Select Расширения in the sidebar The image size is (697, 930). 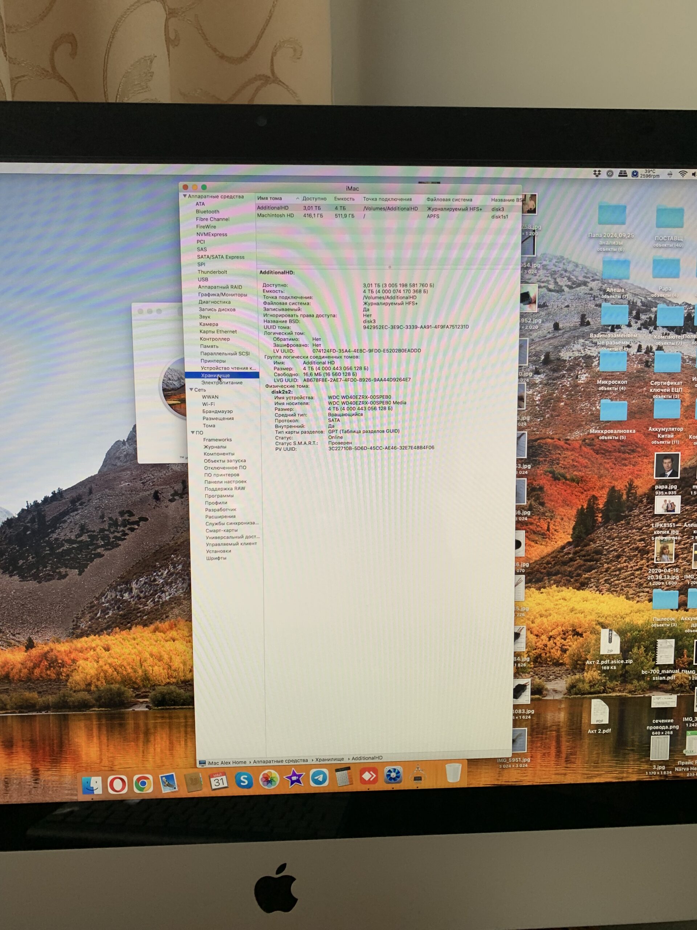point(220,516)
